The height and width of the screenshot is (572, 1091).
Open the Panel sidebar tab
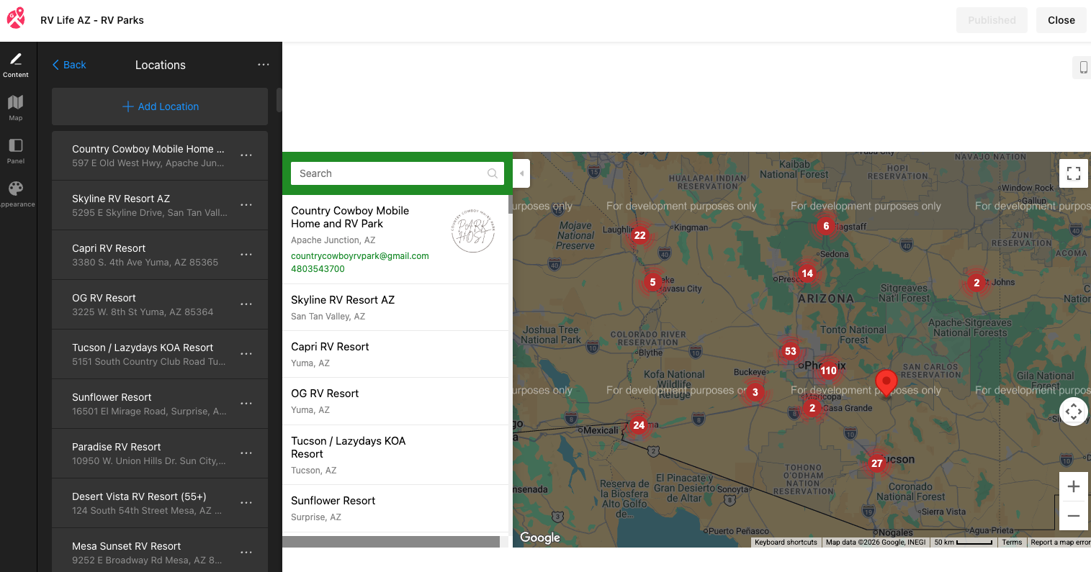tap(16, 151)
